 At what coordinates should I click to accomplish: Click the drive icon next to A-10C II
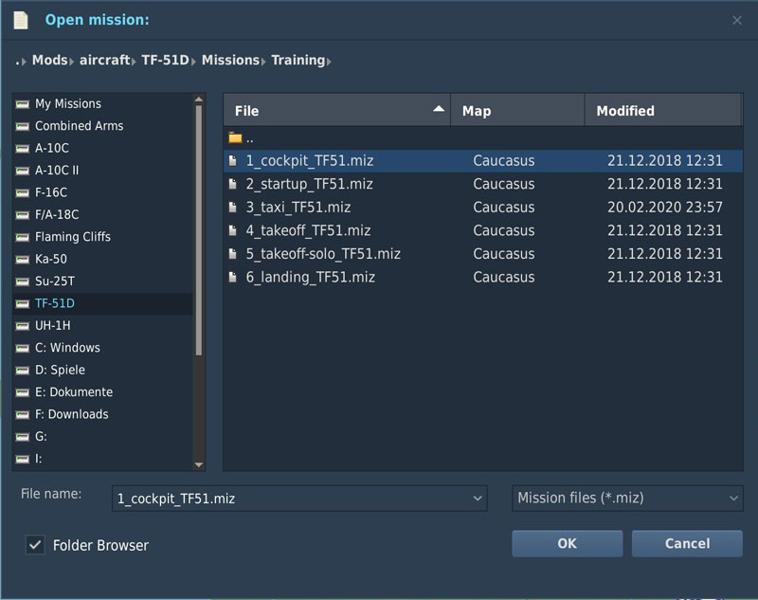(x=22, y=171)
